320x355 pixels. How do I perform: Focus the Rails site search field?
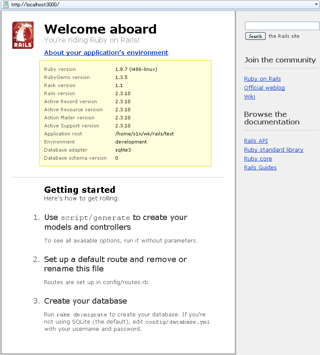tap(282, 26)
